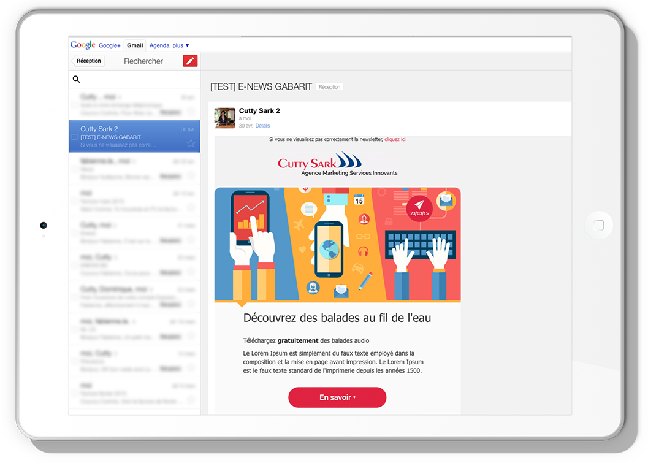Open the Google+ tab
Screen dimensions: 648x463
click(x=110, y=45)
